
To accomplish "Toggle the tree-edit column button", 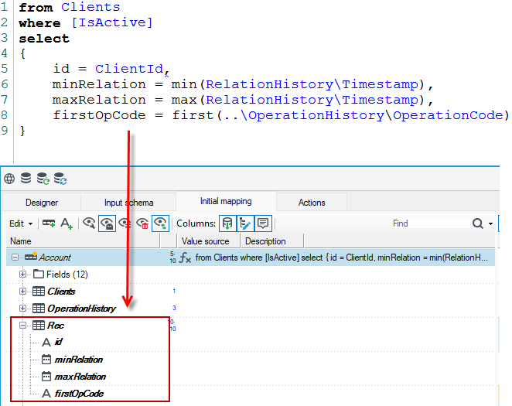I will click(x=245, y=223).
